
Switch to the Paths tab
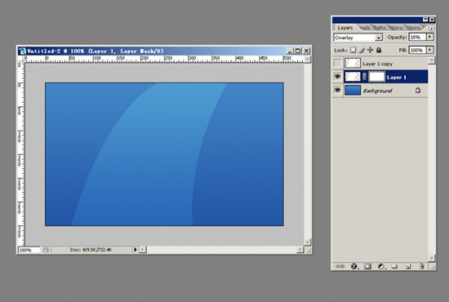pyautogui.click(x=380, y=28)
